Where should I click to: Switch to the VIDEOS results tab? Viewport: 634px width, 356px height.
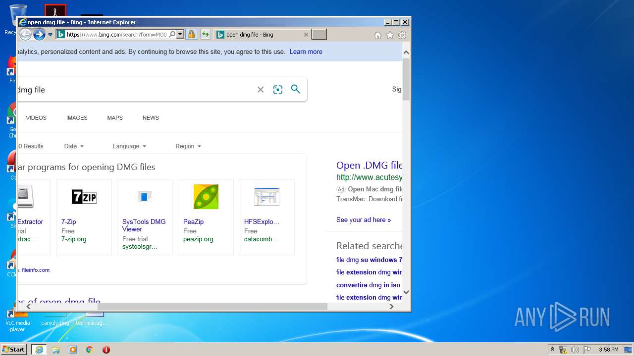point(36,118)
